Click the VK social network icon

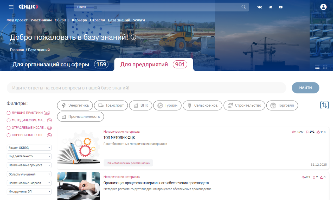pos(260,7)
